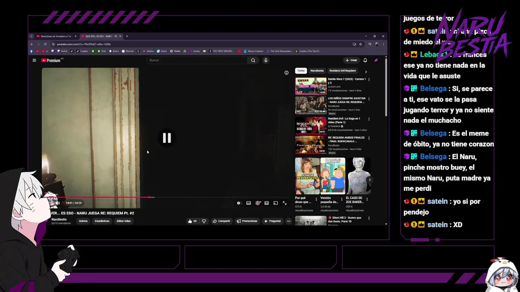Go to YouTube Premium home logo

tap(51, 60)
